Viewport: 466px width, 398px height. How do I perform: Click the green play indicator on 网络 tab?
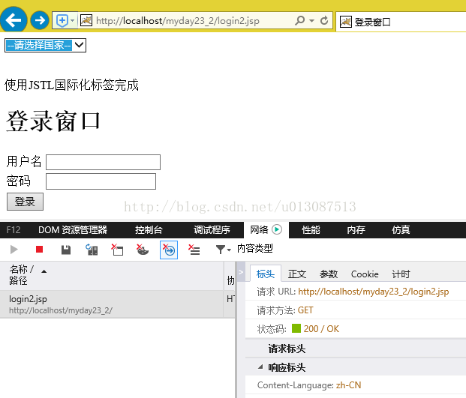[x=277, y=229]
